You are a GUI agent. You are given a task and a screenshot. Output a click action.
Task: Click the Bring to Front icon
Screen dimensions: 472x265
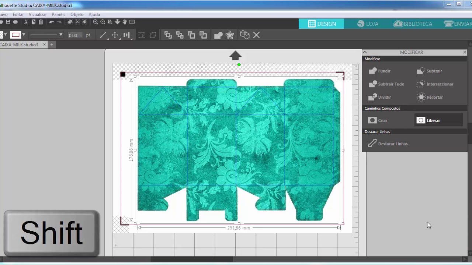coord(168,35)
